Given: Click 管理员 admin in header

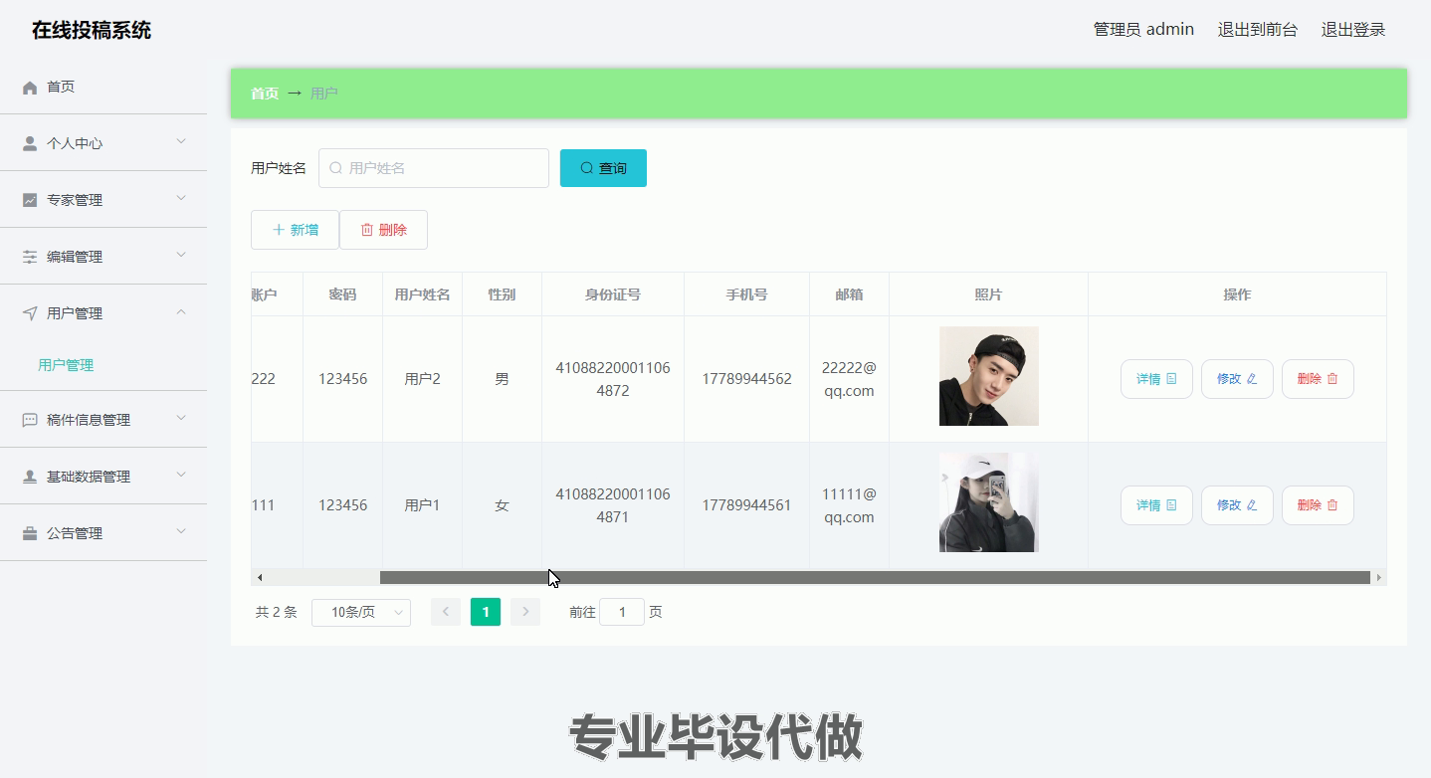Looking at the screenshot, I should [x=1143, y=30].
